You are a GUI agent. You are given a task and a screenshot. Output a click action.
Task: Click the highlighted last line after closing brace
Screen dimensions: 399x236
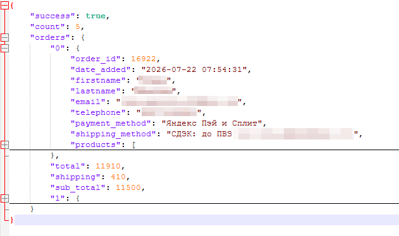(207, 220)
